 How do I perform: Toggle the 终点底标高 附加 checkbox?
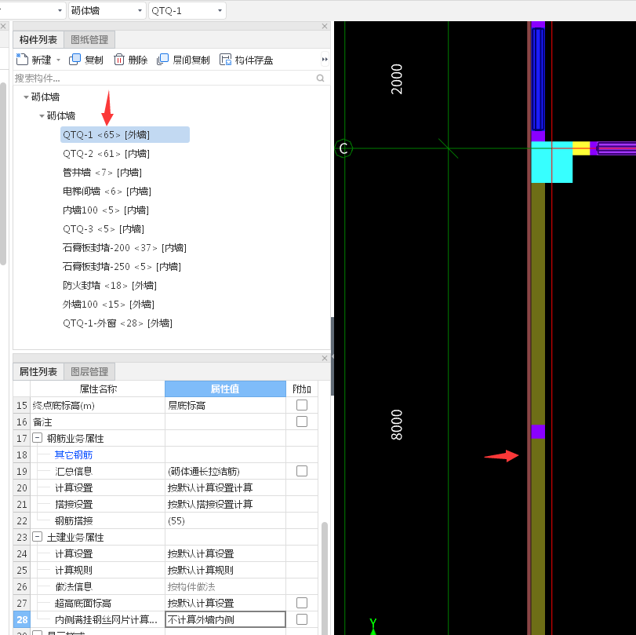[x=302, y=405]
